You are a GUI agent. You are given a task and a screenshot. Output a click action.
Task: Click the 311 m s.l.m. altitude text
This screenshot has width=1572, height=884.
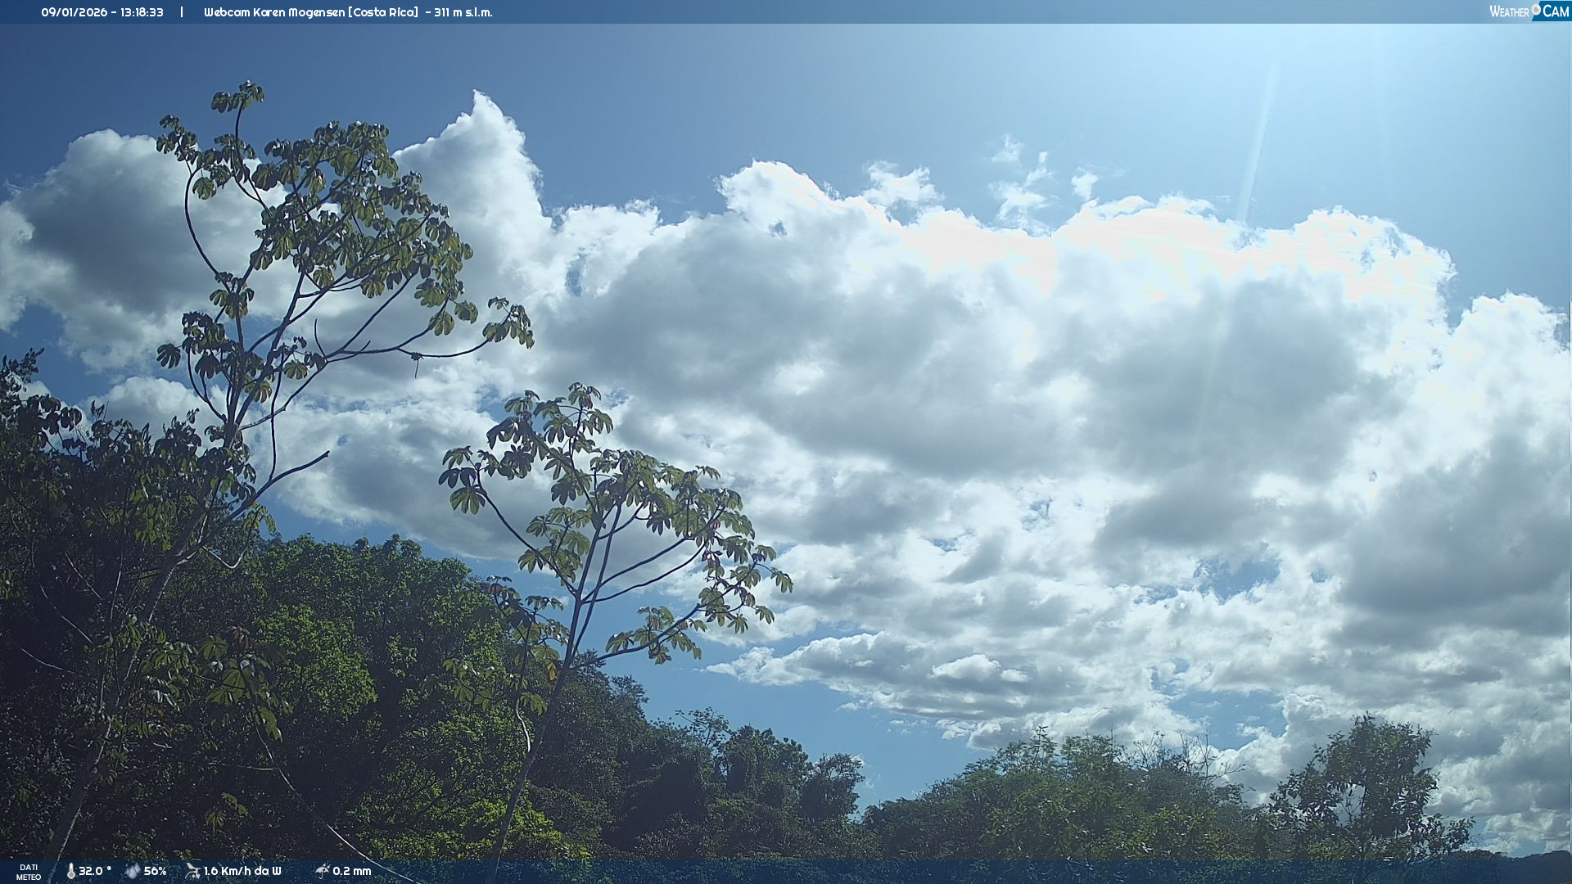click(x=463, y=12)
